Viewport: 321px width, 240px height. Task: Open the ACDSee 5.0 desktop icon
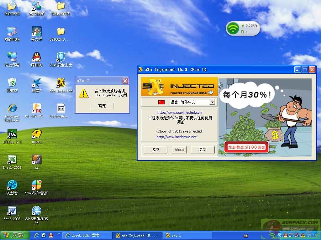coord(12,134)
